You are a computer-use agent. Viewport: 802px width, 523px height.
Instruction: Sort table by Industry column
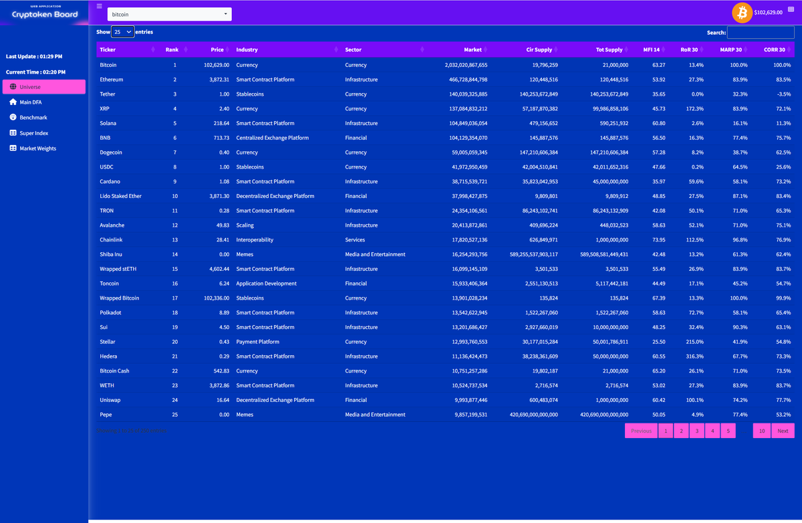[x=287, y=49]
